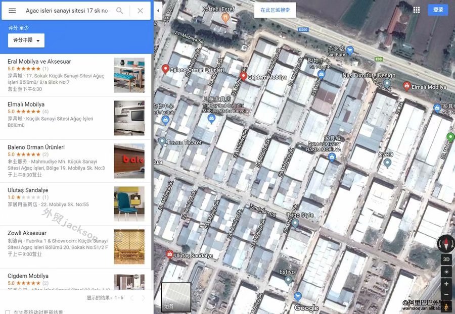Switch to map layer thumbnail 地图

click(176, 297)
